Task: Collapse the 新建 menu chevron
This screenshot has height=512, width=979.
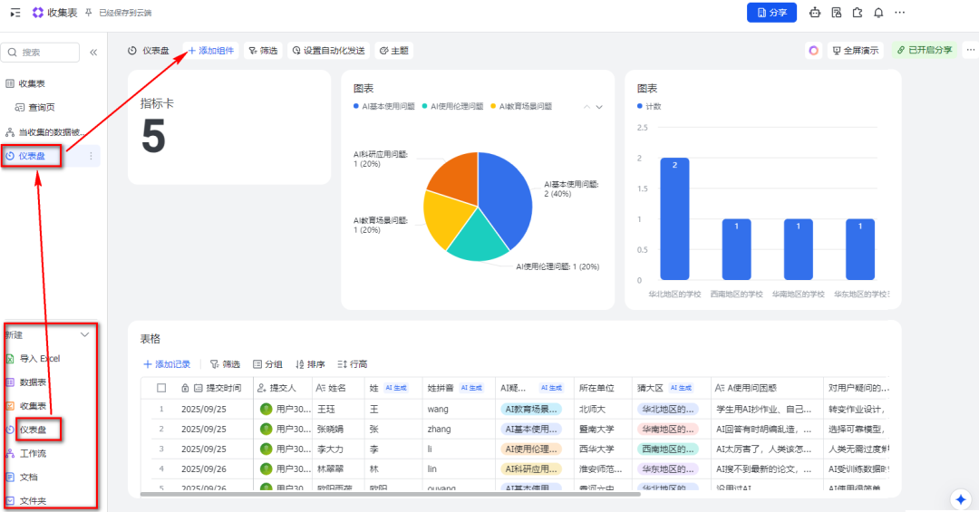Action: (x=85, y=335)
